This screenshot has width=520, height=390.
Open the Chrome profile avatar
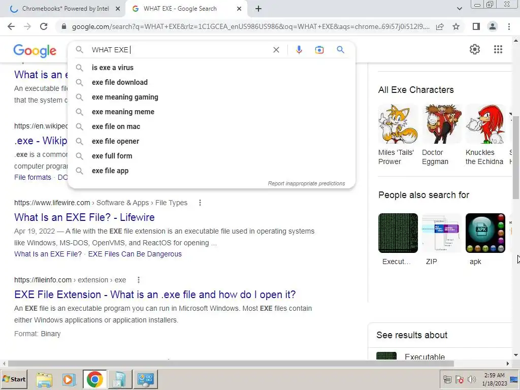493,26
